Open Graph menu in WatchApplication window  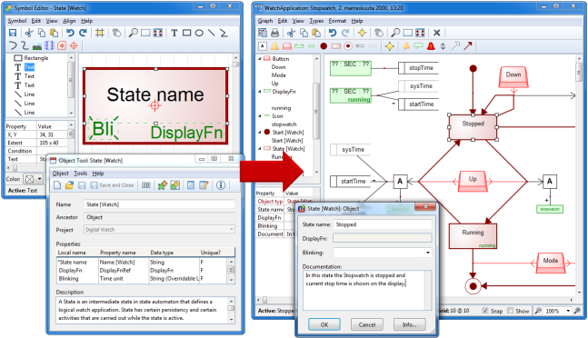265,21
